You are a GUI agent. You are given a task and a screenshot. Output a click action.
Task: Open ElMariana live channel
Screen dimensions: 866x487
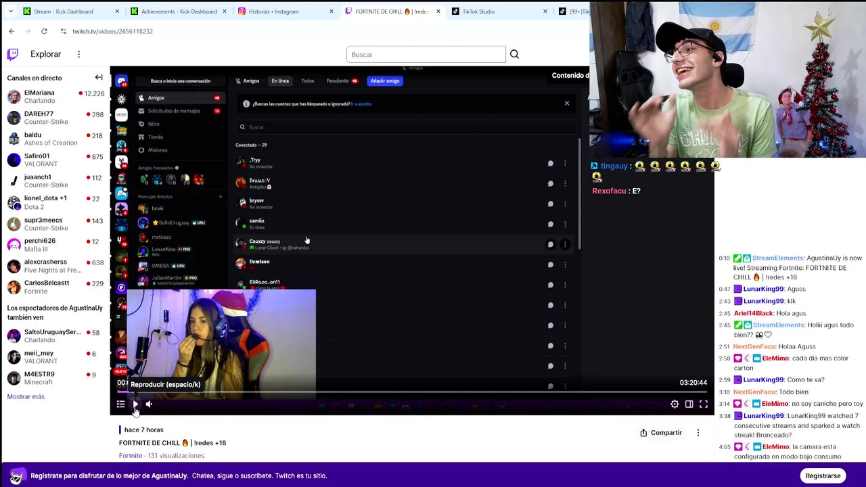coord(54,97)
